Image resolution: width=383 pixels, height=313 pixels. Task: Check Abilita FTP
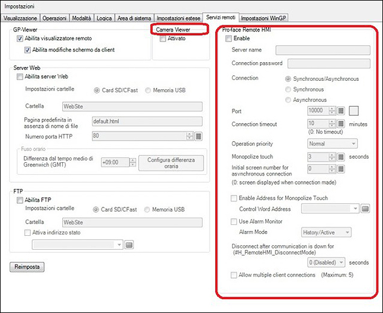(20, 200)
